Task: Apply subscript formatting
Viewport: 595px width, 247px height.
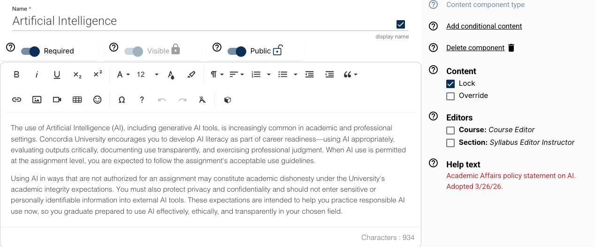Action: point(77,75)
